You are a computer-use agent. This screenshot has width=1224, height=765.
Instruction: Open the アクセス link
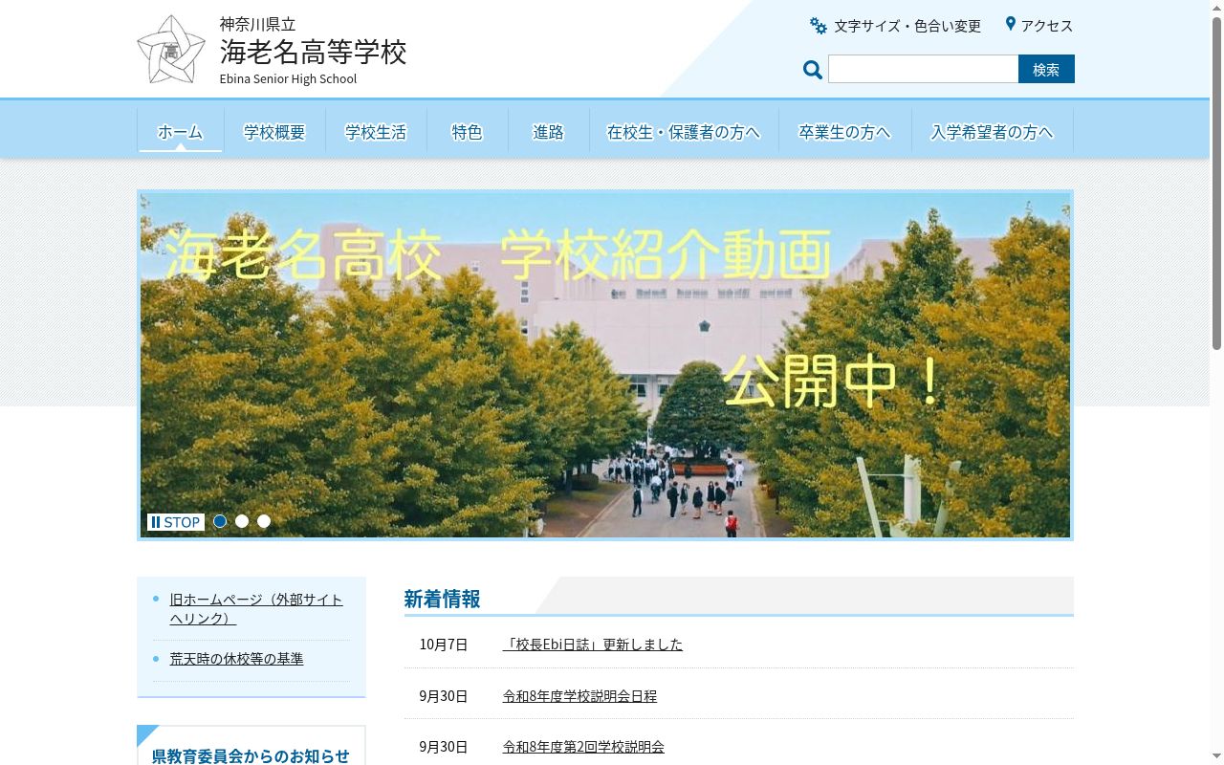(1047, 26)
